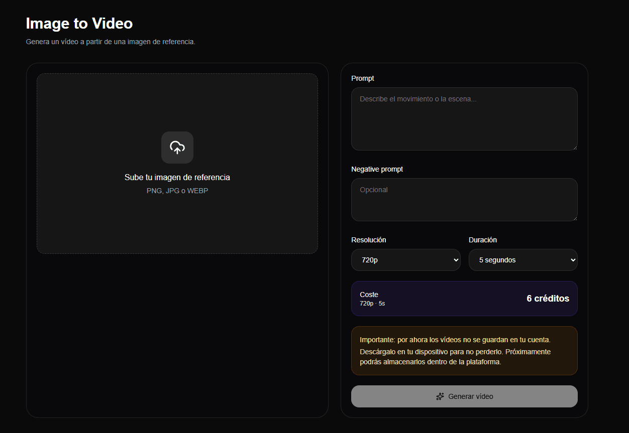Click the Negative prompt resize handle
The width and height of the screenshot is (629, 433).
pos(574,218)
